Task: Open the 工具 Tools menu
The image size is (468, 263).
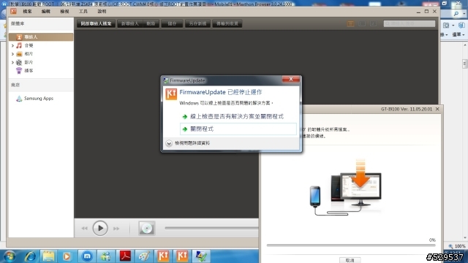Action: (83, 12)
